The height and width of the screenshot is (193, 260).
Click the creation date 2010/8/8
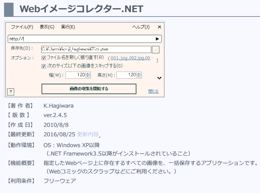coord(56,125)
